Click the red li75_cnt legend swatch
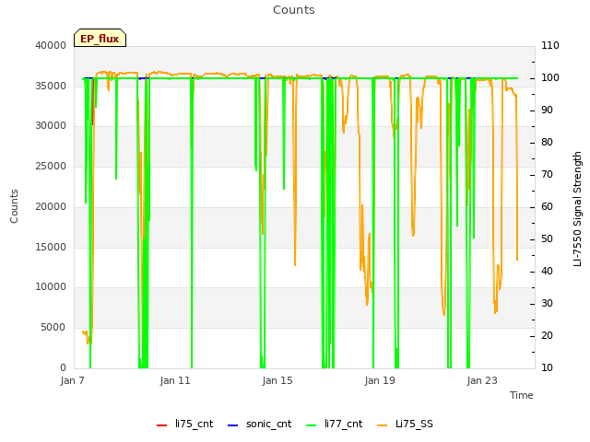This screenshot has height=442, width=590. [162, 425]
